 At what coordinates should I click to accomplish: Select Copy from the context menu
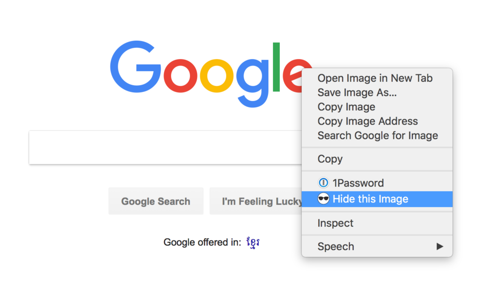(x=330, y=159)
